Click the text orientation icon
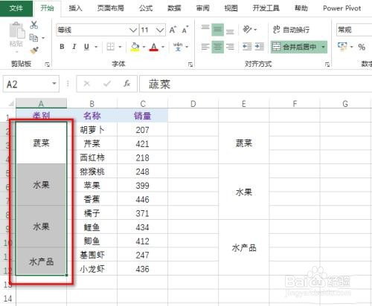The width and height of the screenshot is (372, 306). [247, 30]
